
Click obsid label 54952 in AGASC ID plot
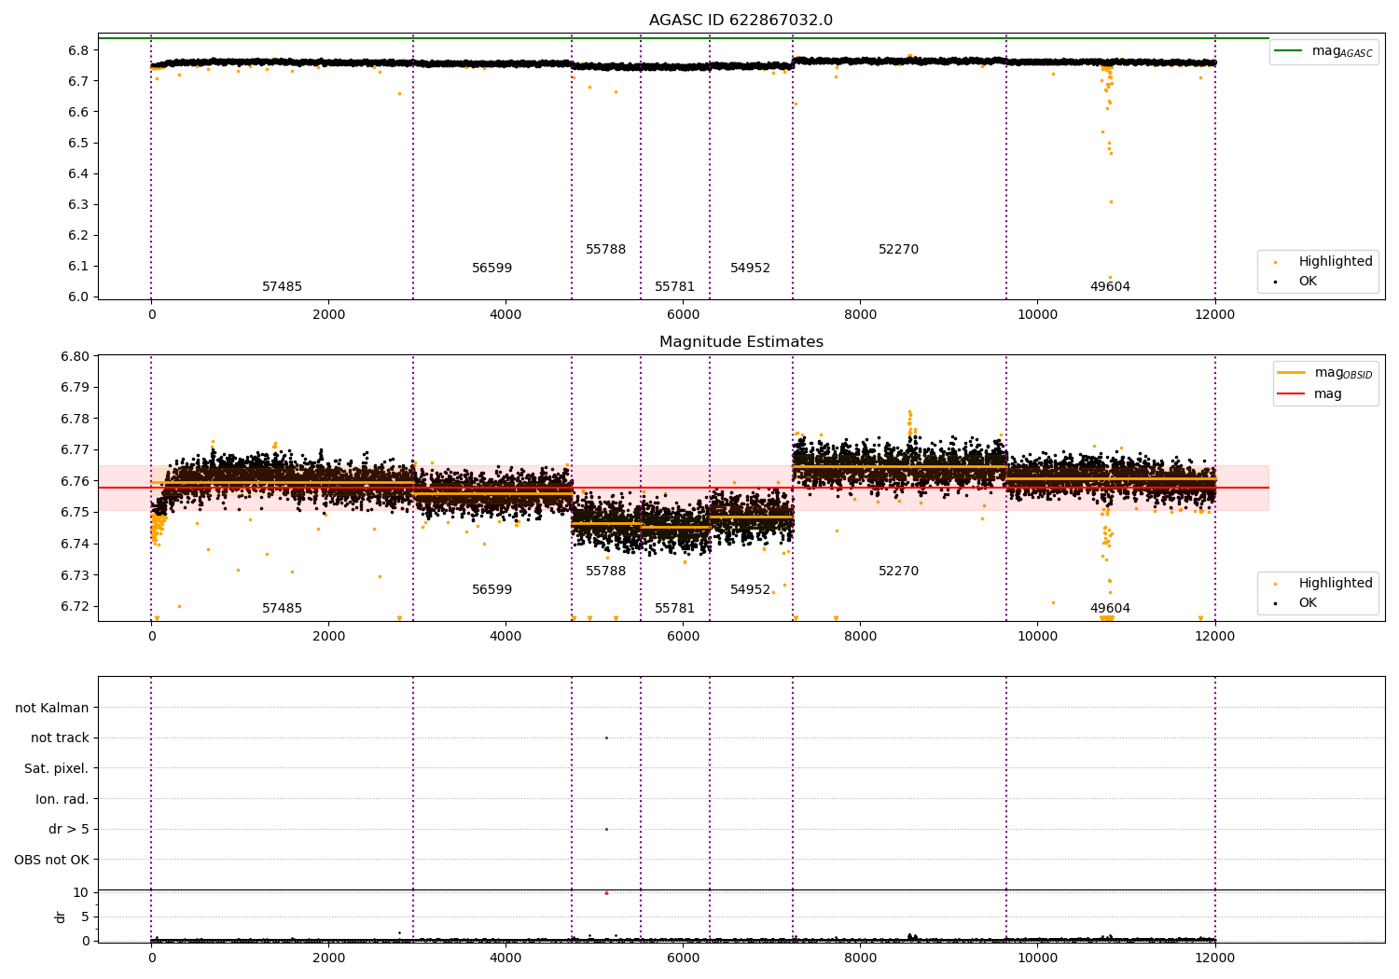(x=750, y=269)
